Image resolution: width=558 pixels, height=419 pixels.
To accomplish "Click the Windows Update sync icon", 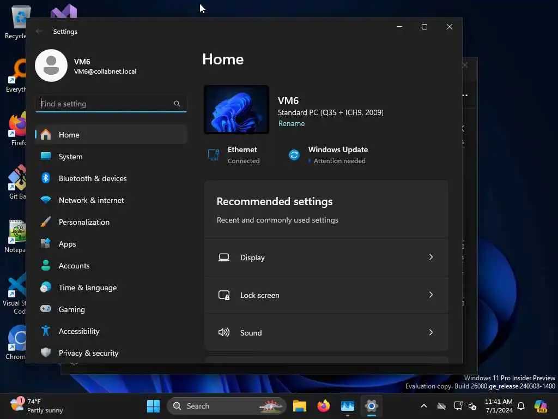I will coord(294,155).
